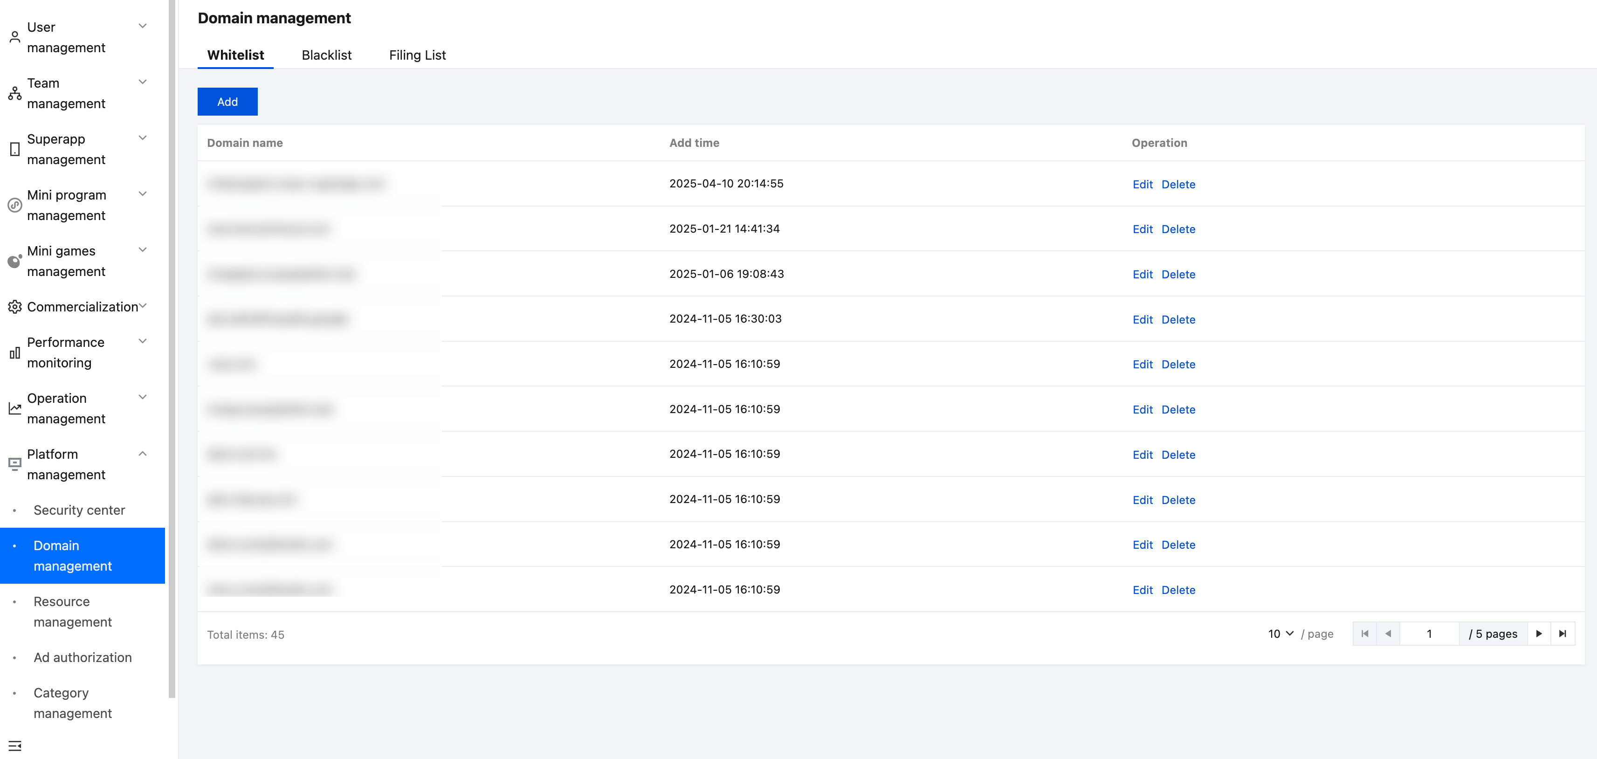
Task: Click the Superapp management phone icon
Action: tap(15, 150)
